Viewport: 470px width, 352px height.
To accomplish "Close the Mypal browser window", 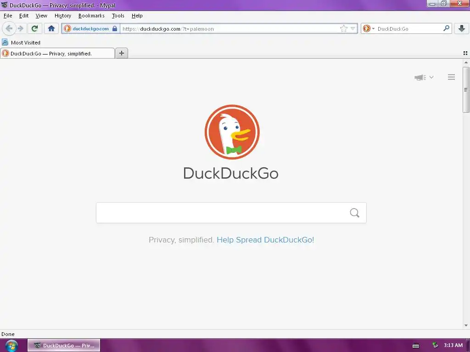I will coord(459,4).
